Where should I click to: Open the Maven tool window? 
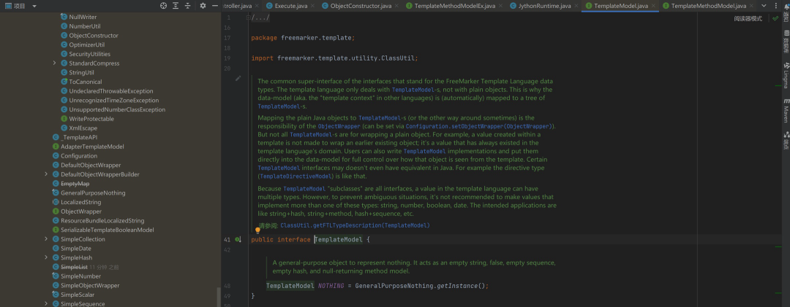point(786,111)
